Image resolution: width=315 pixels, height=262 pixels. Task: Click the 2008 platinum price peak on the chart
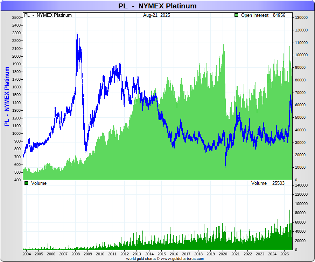pyautogui.click(x=77, y=33)
